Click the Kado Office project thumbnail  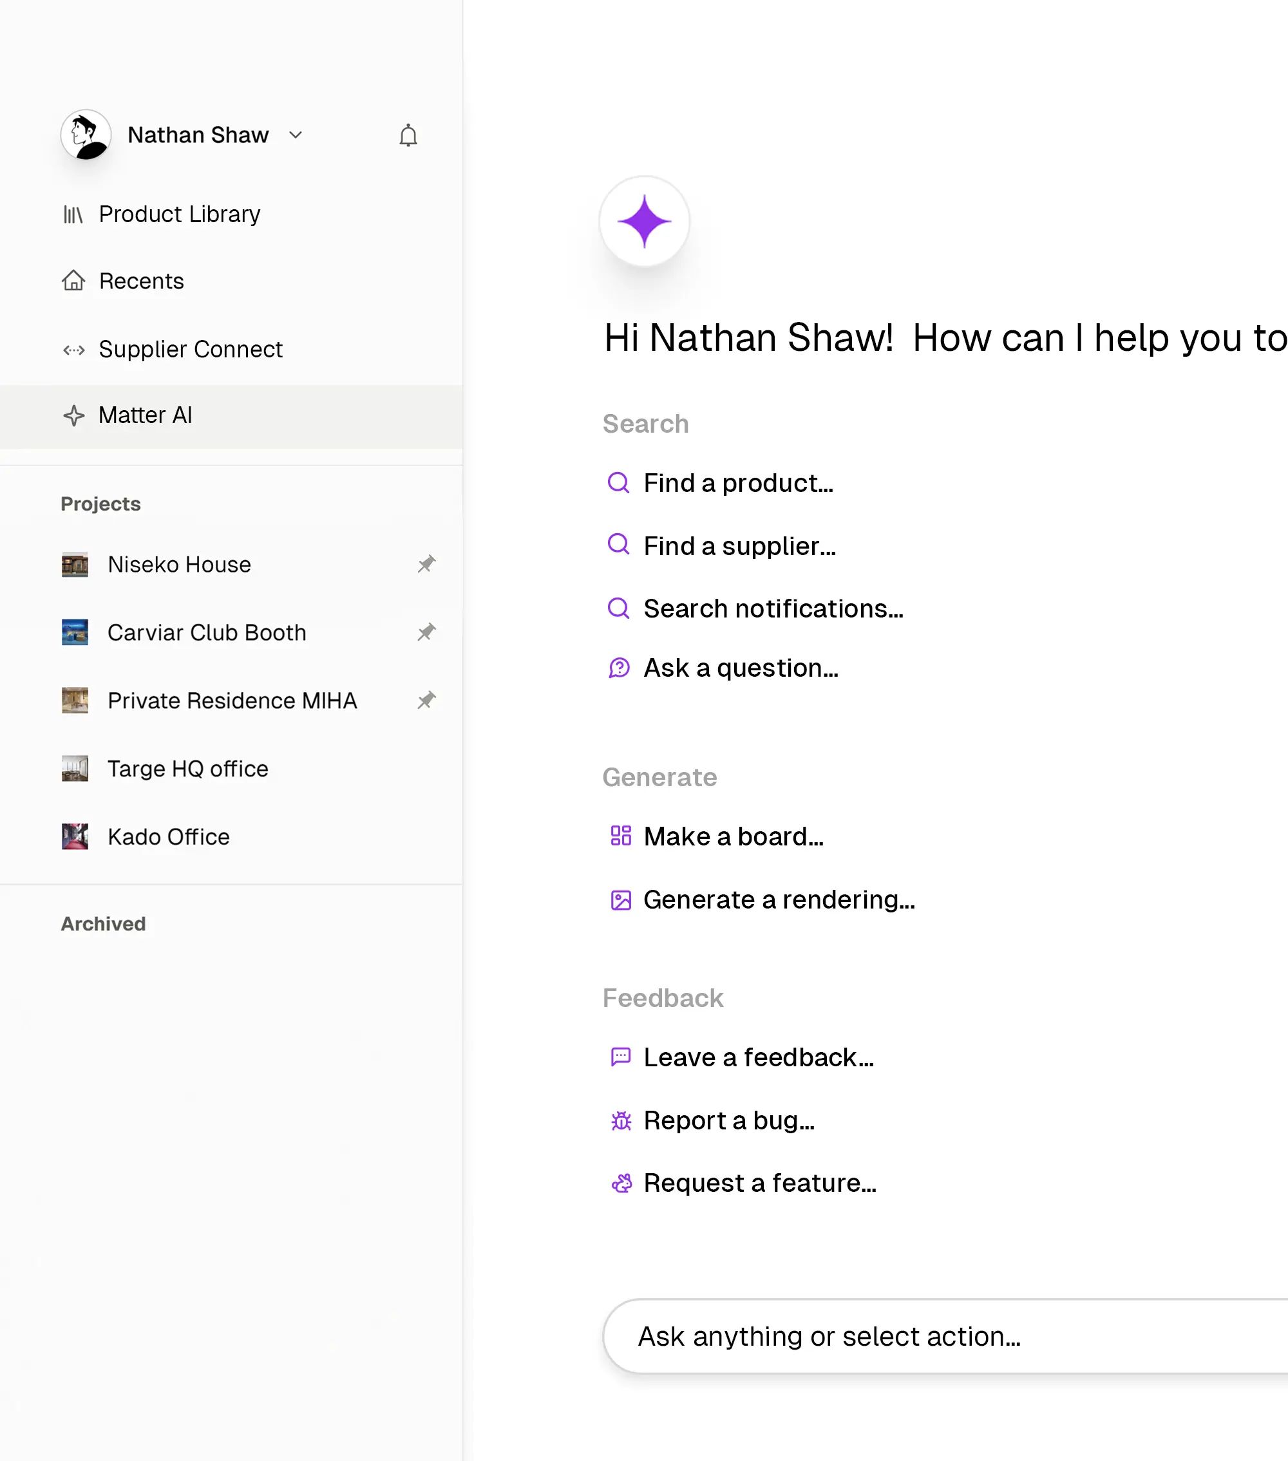pos(74,836)
